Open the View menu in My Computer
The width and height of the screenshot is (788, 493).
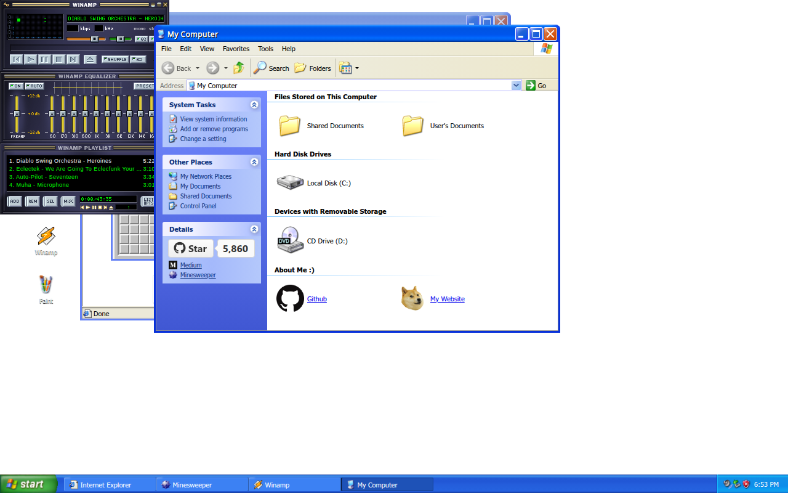pyautogui.click(x=207, y=49)
